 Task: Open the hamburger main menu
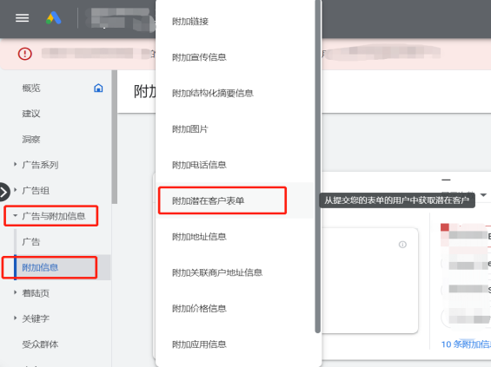(23, 18)
